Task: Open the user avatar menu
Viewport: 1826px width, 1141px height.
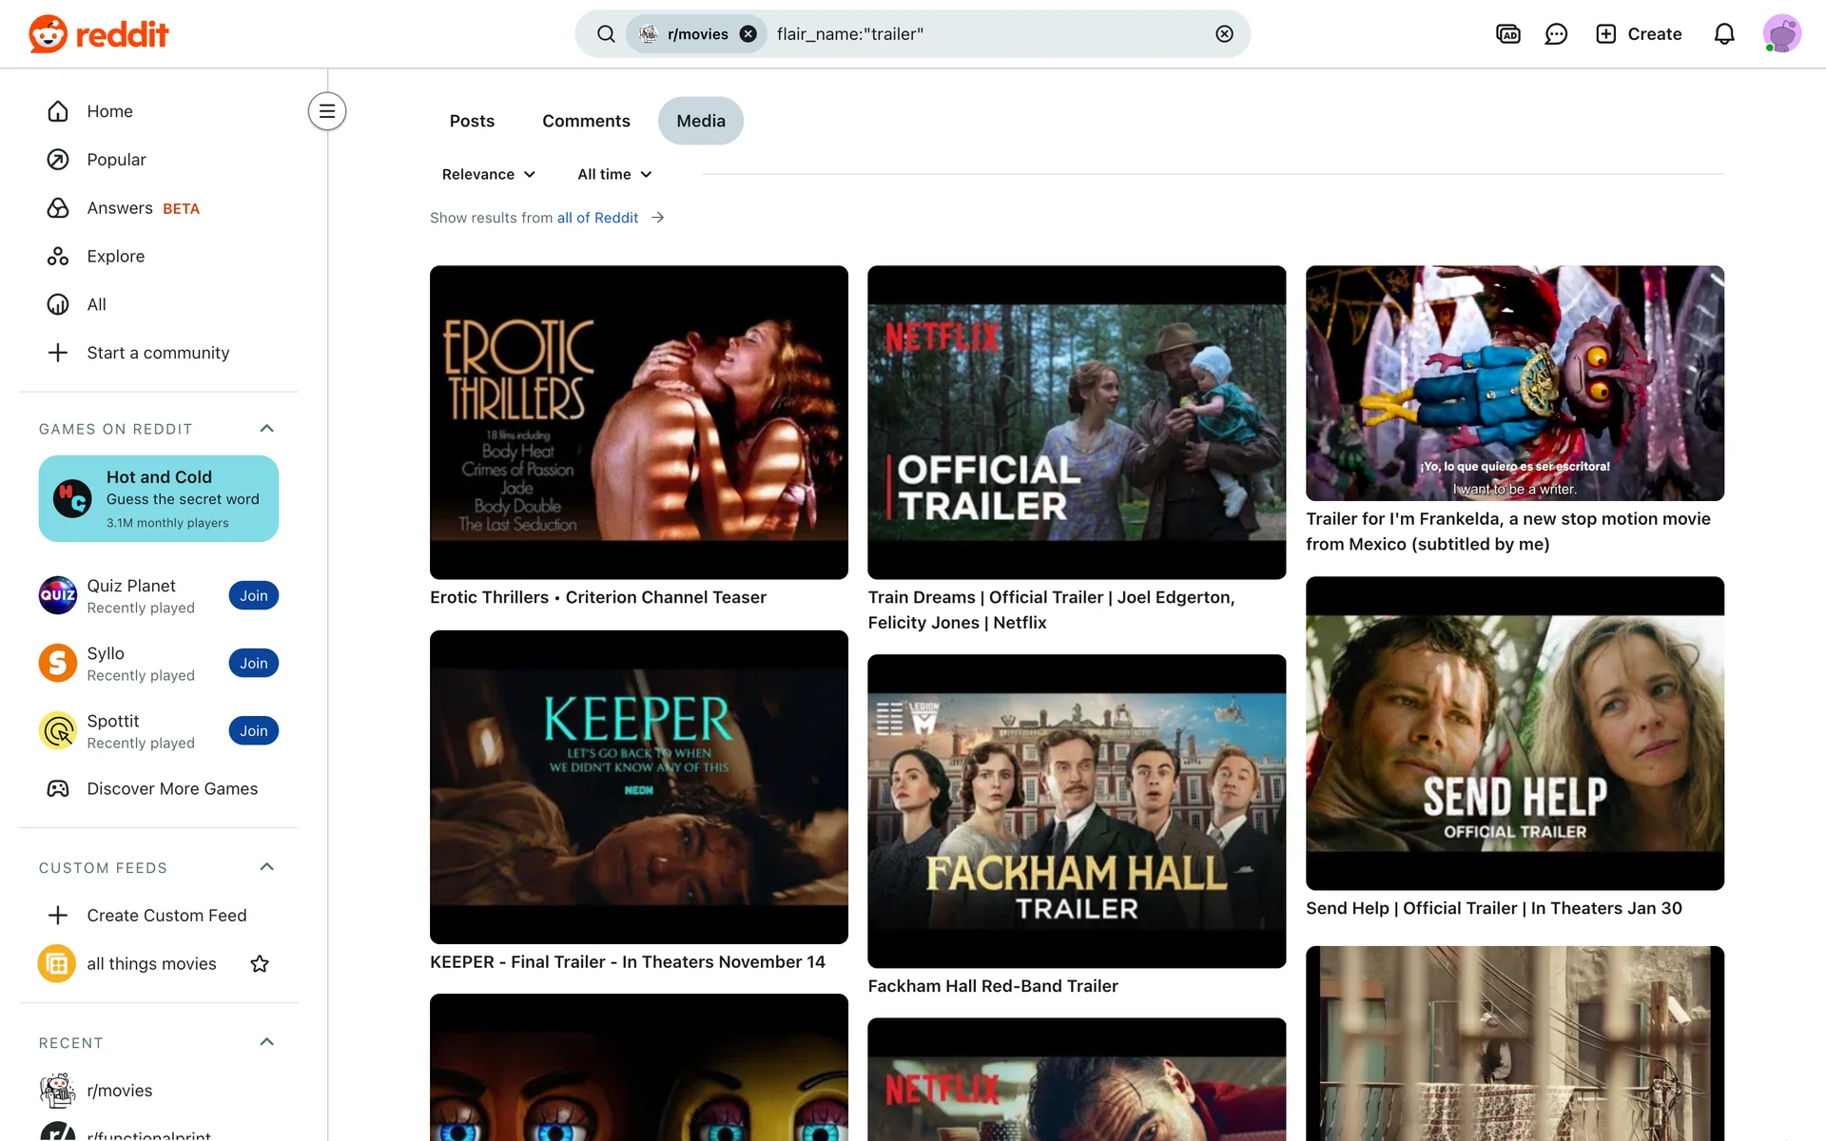Action: (x=1781, y=34)
